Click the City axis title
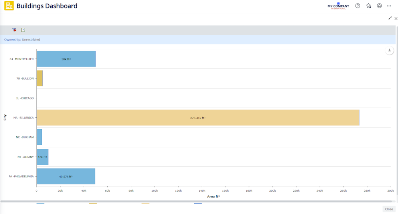This screenshot has width=399, height=214. coord(5,117)
